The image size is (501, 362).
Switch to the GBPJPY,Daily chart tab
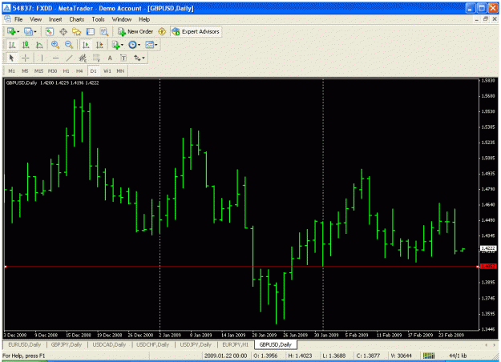coord(67,344)
